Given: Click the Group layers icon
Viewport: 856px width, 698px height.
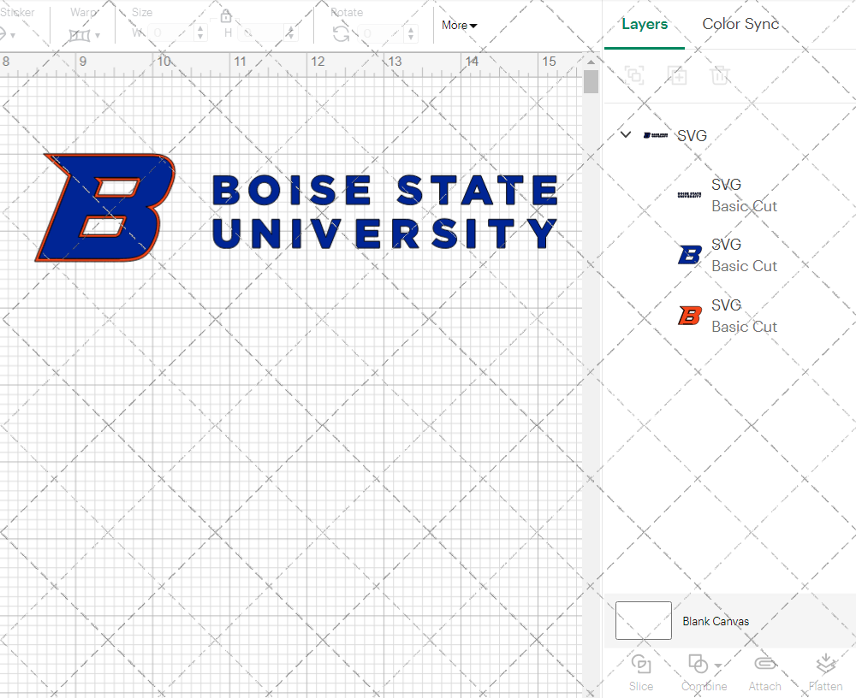Looking at the screenshot, I should 634,75.
